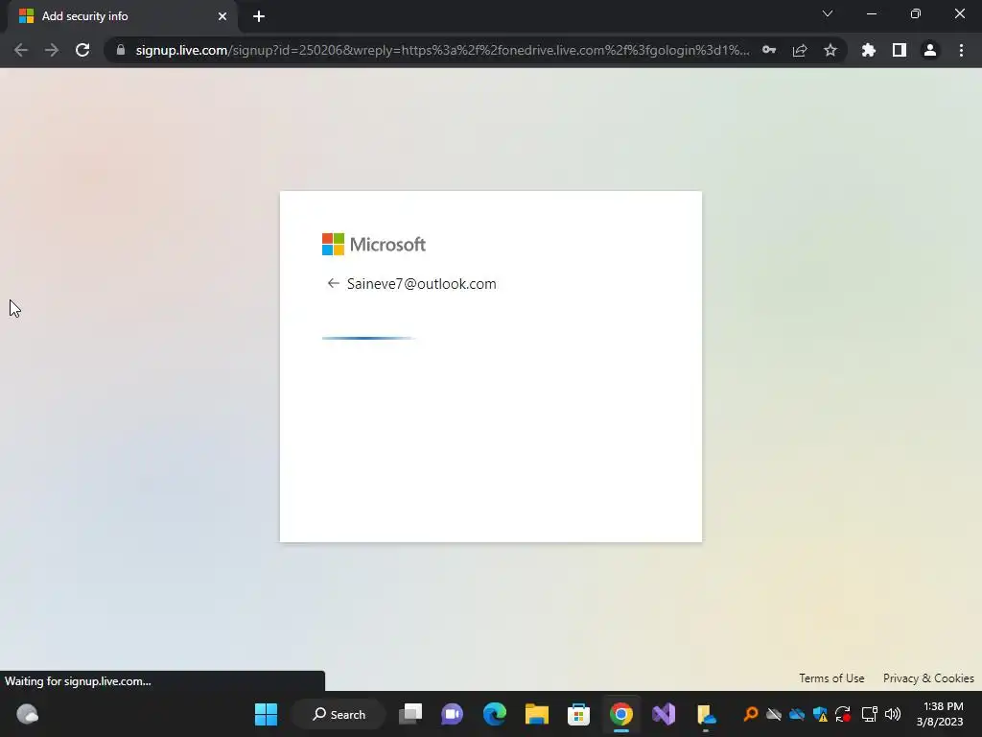
Task: Launch Teams Chat from the taskbar
Action: (x=453, y=714)
